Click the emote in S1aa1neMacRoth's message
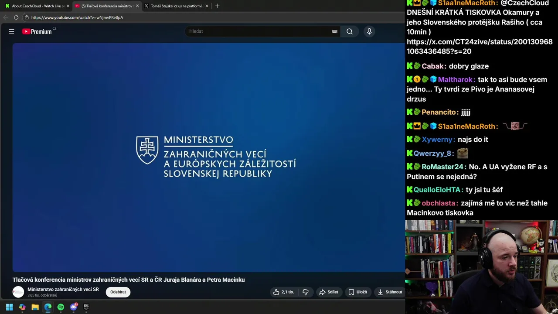The width and height of the screenshot is (558, 314). tap(515, 126)
